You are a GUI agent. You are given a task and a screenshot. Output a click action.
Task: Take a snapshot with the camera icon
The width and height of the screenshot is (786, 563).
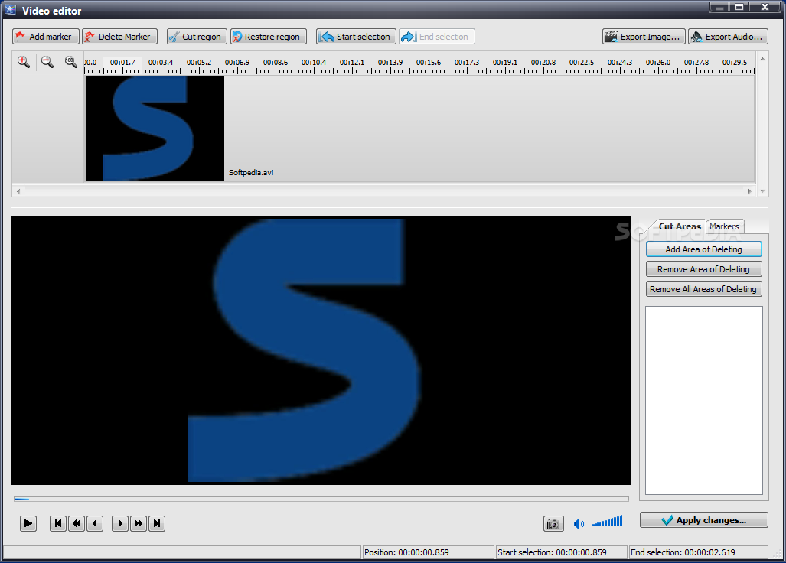click(x=553, y=524)
